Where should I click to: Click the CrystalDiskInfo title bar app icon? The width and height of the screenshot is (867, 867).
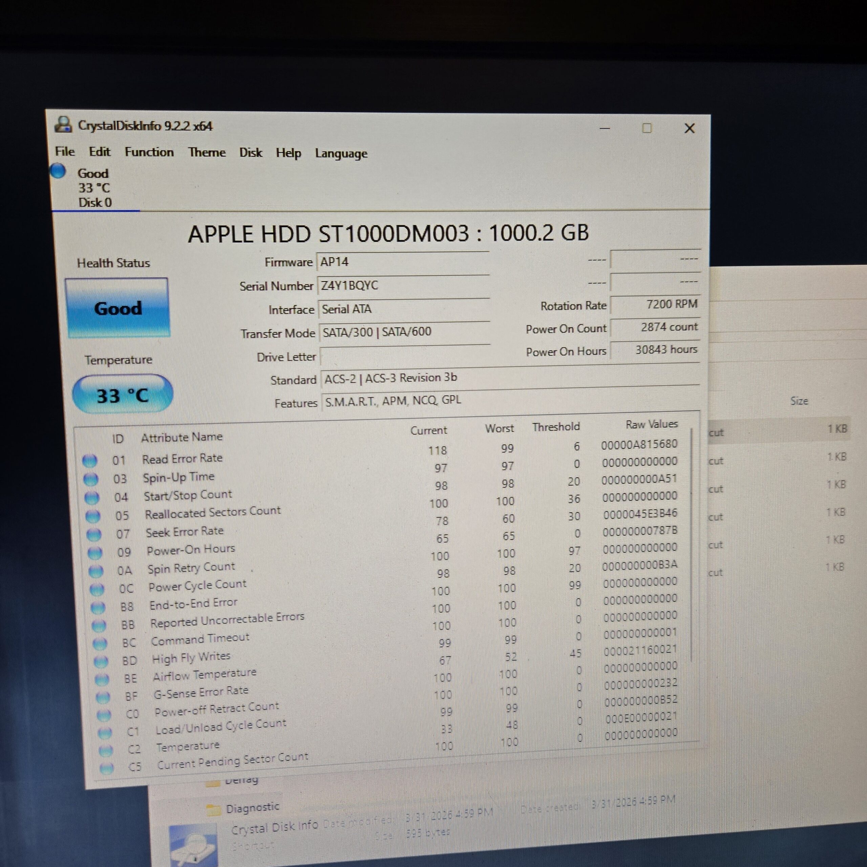63,125
